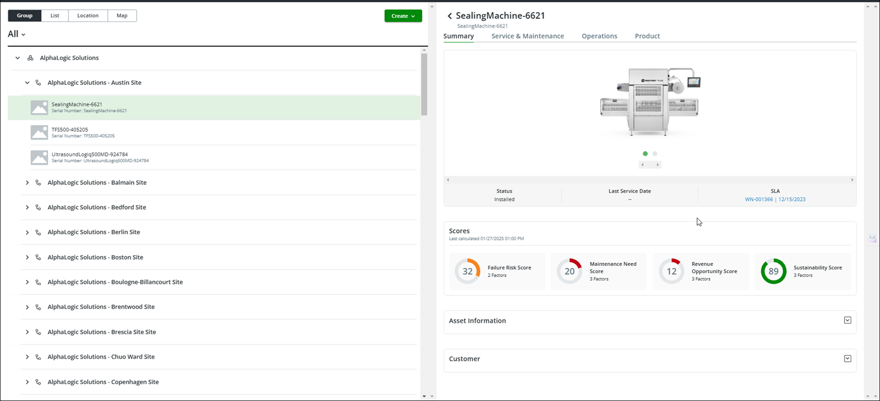Click the AlphaLogic Solutions account group icon
Screen dimensions: 880x401
[31, 58]
